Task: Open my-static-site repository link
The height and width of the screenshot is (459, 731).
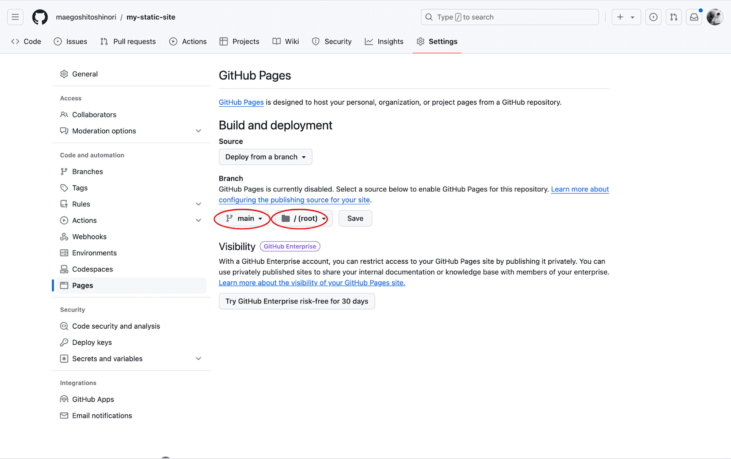Action: [151, 17]
